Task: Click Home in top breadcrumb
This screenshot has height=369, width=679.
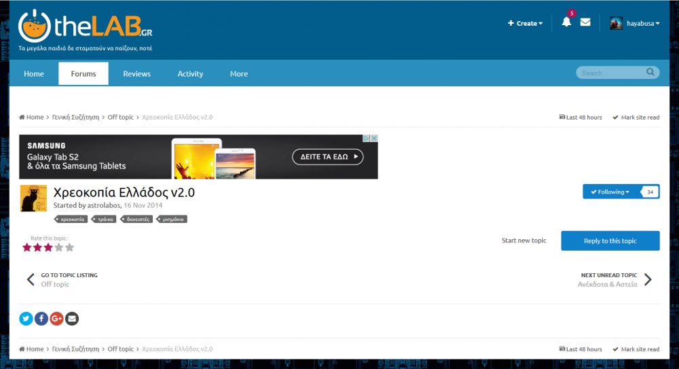Action: (32, 117)
